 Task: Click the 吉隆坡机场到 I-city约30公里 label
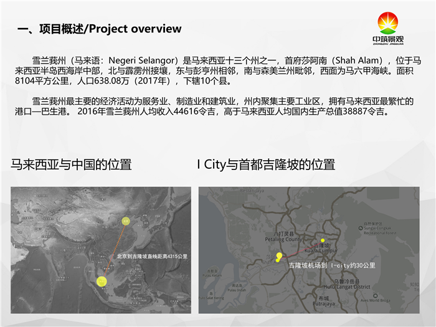(331, 265)
